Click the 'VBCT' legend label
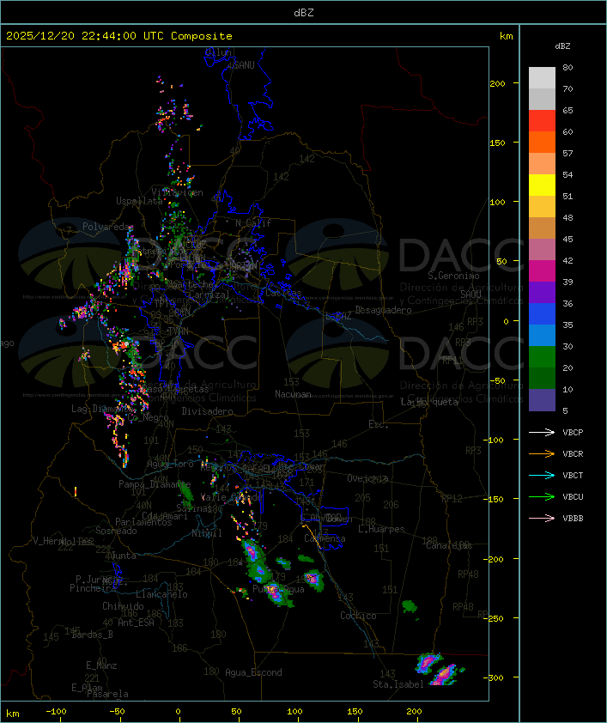This screenshot has width=607, height=723. pyautogui.click(x=573, y=476)
